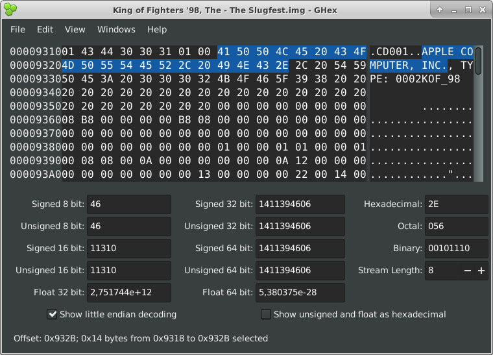Click the GHex application icon in title bar
493x355 pixels.
coord(10,10)
